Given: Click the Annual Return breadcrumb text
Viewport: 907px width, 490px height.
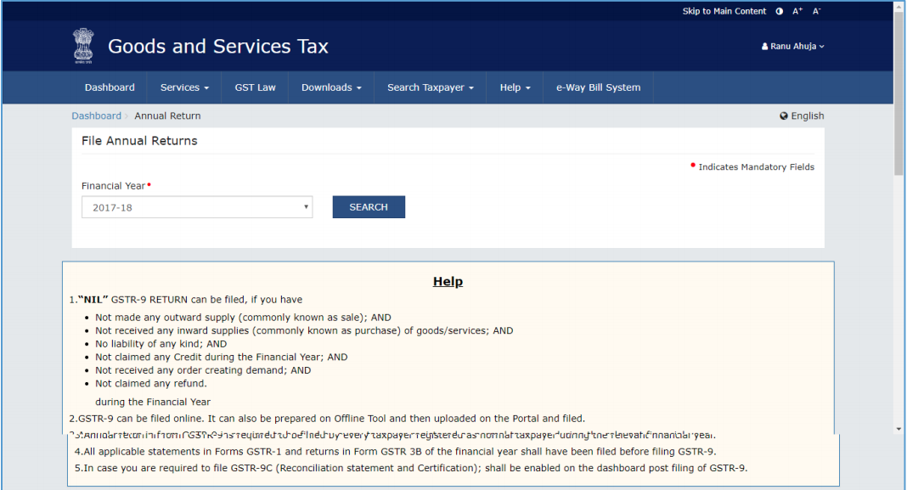Looking at the screenshot, I should pyautogui.click(x=168, y=115).
